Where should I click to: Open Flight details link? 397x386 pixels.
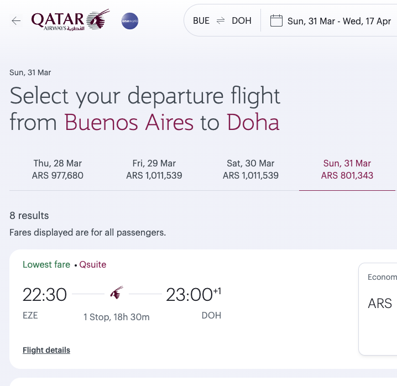point(46,350)
